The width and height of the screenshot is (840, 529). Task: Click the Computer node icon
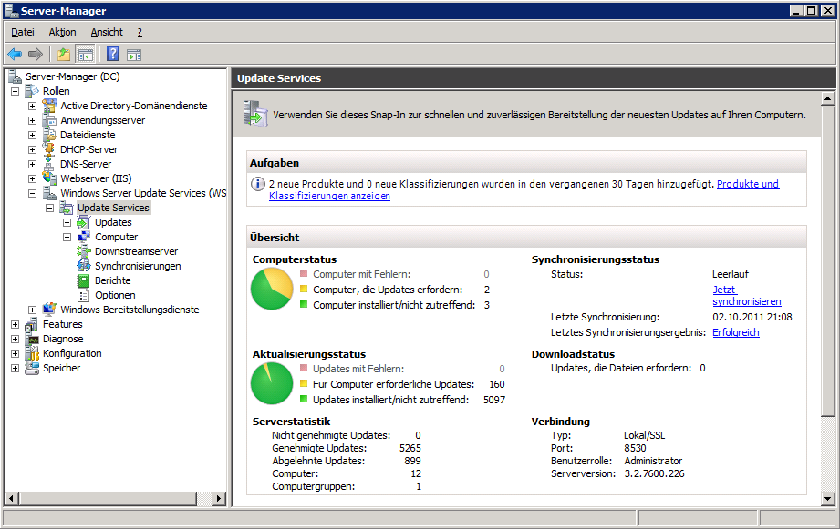[x=84, y=237]
